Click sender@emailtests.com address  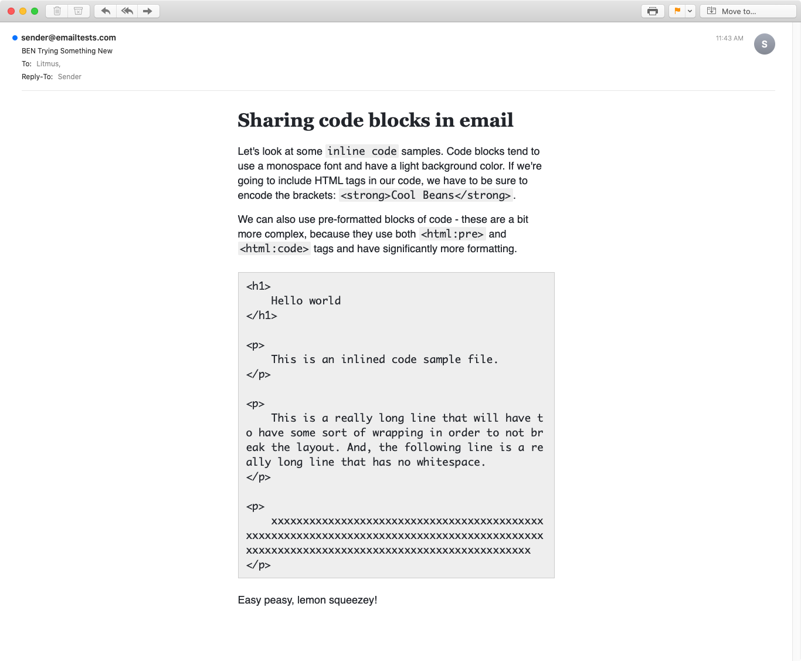click(69, 38)
